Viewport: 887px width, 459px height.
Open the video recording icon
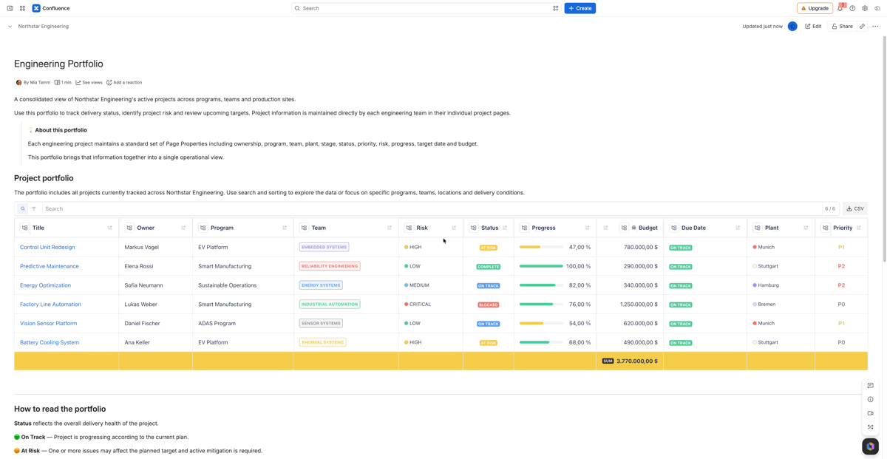(x=871, y=413)
